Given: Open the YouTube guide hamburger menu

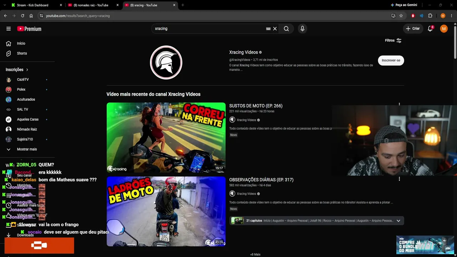Looking at the screenshot, I should coord(9,29).
